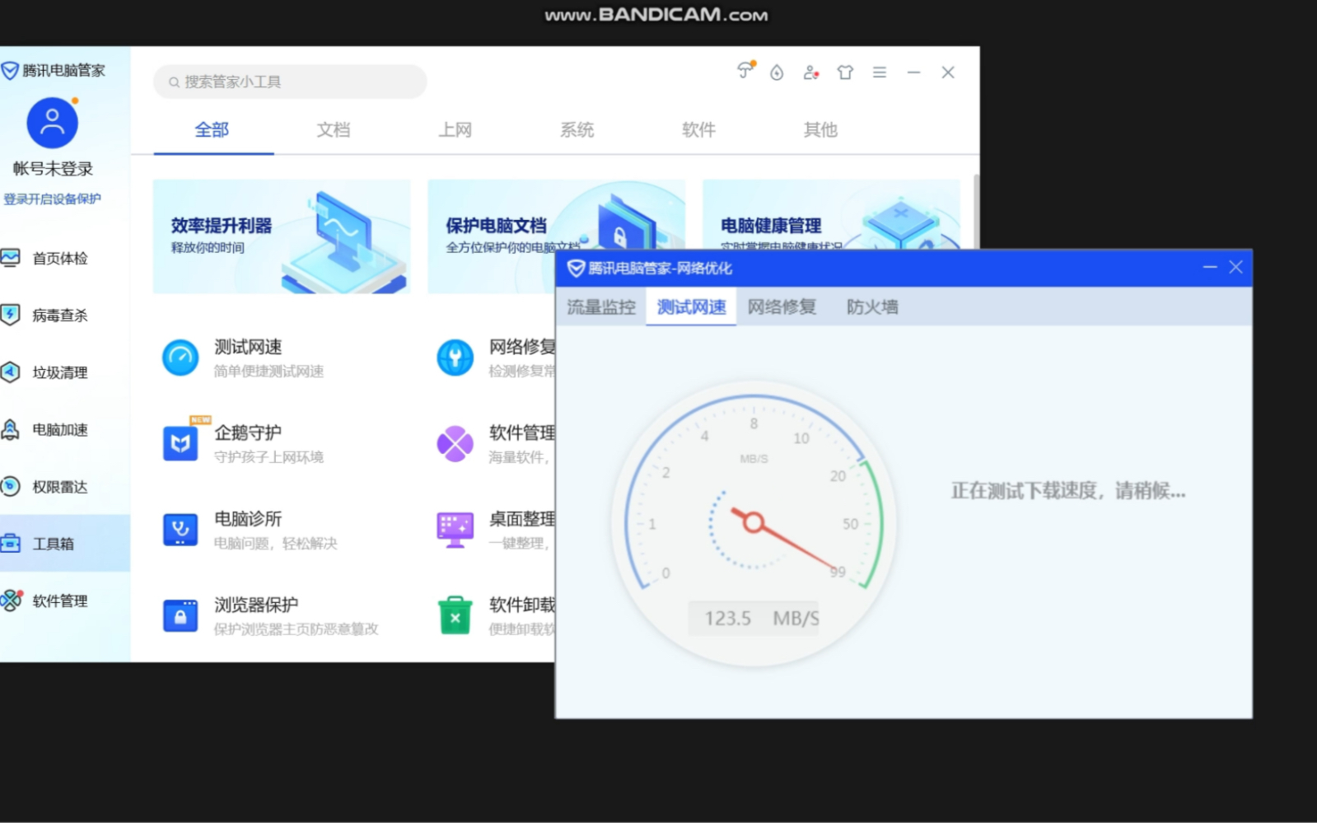Click the 测试网速 speedometer tool icon
The image size is (1317, 823).
tap(180, 358)
